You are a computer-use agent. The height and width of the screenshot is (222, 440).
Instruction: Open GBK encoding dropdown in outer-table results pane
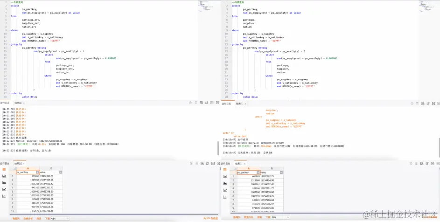coord(60,218)
